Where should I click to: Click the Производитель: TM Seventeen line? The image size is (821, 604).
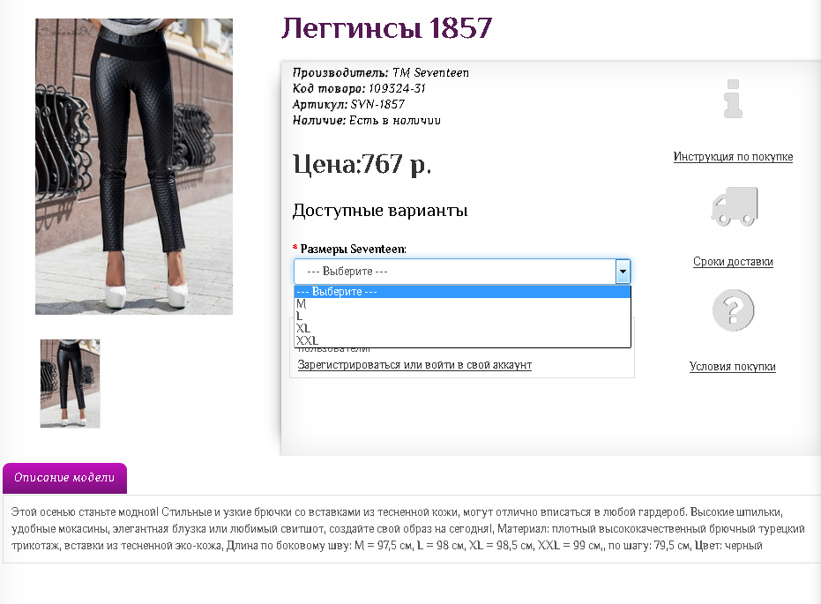click(381, 73)
